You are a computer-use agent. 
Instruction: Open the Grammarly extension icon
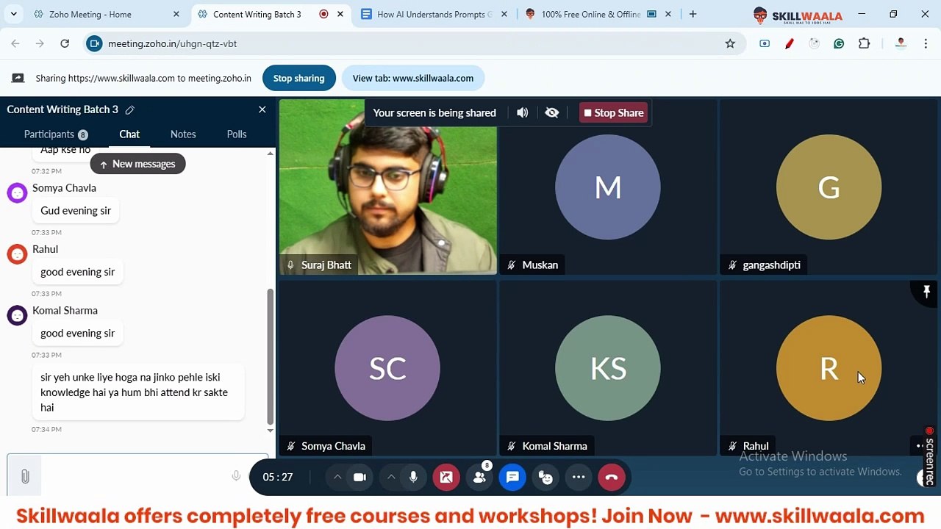pos(839,43)
